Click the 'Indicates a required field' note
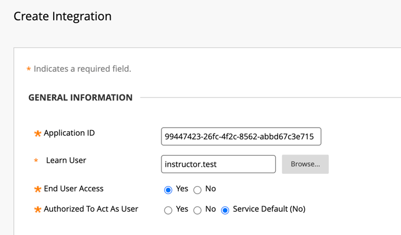 pos(82,69)
